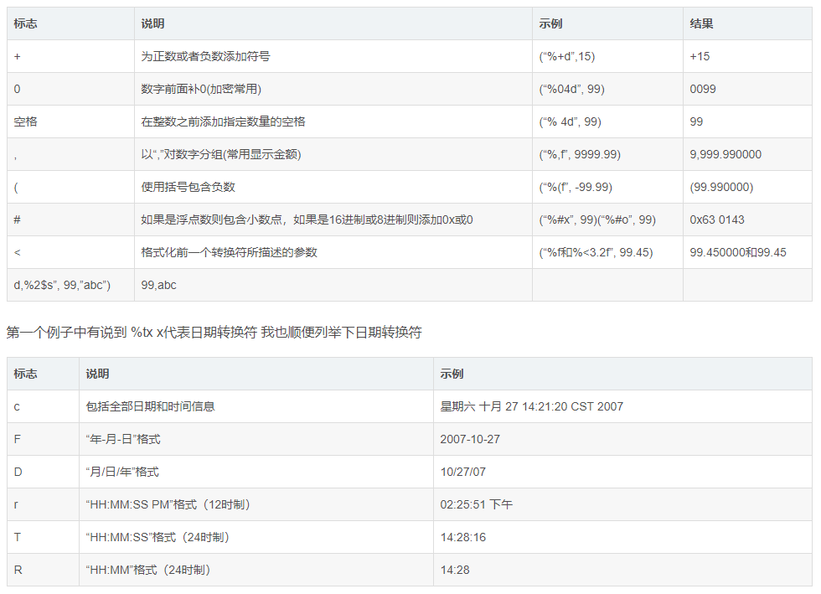This screenshot has width=821, height=594.
Task: Select '“HH:MM:SS”格式（24时制）'
Action: pos(157,537)
